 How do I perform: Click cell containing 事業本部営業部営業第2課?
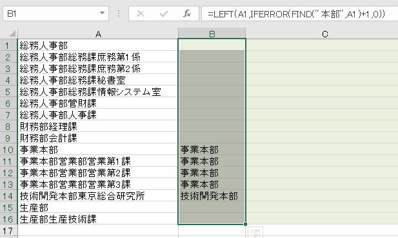pos(98,173)
